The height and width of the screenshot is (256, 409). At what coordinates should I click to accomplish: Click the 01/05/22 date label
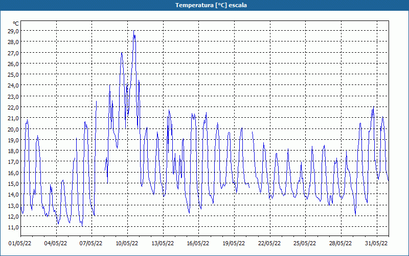point(20,244)
